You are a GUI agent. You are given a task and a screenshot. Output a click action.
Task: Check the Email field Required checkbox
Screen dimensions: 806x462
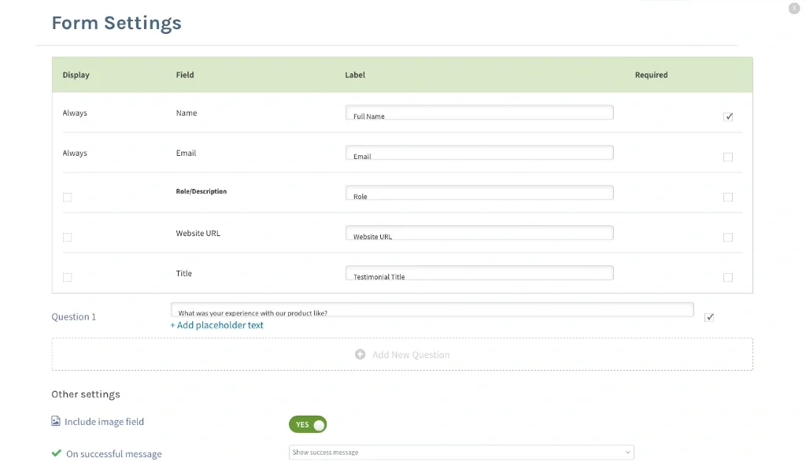pos(728,157)
